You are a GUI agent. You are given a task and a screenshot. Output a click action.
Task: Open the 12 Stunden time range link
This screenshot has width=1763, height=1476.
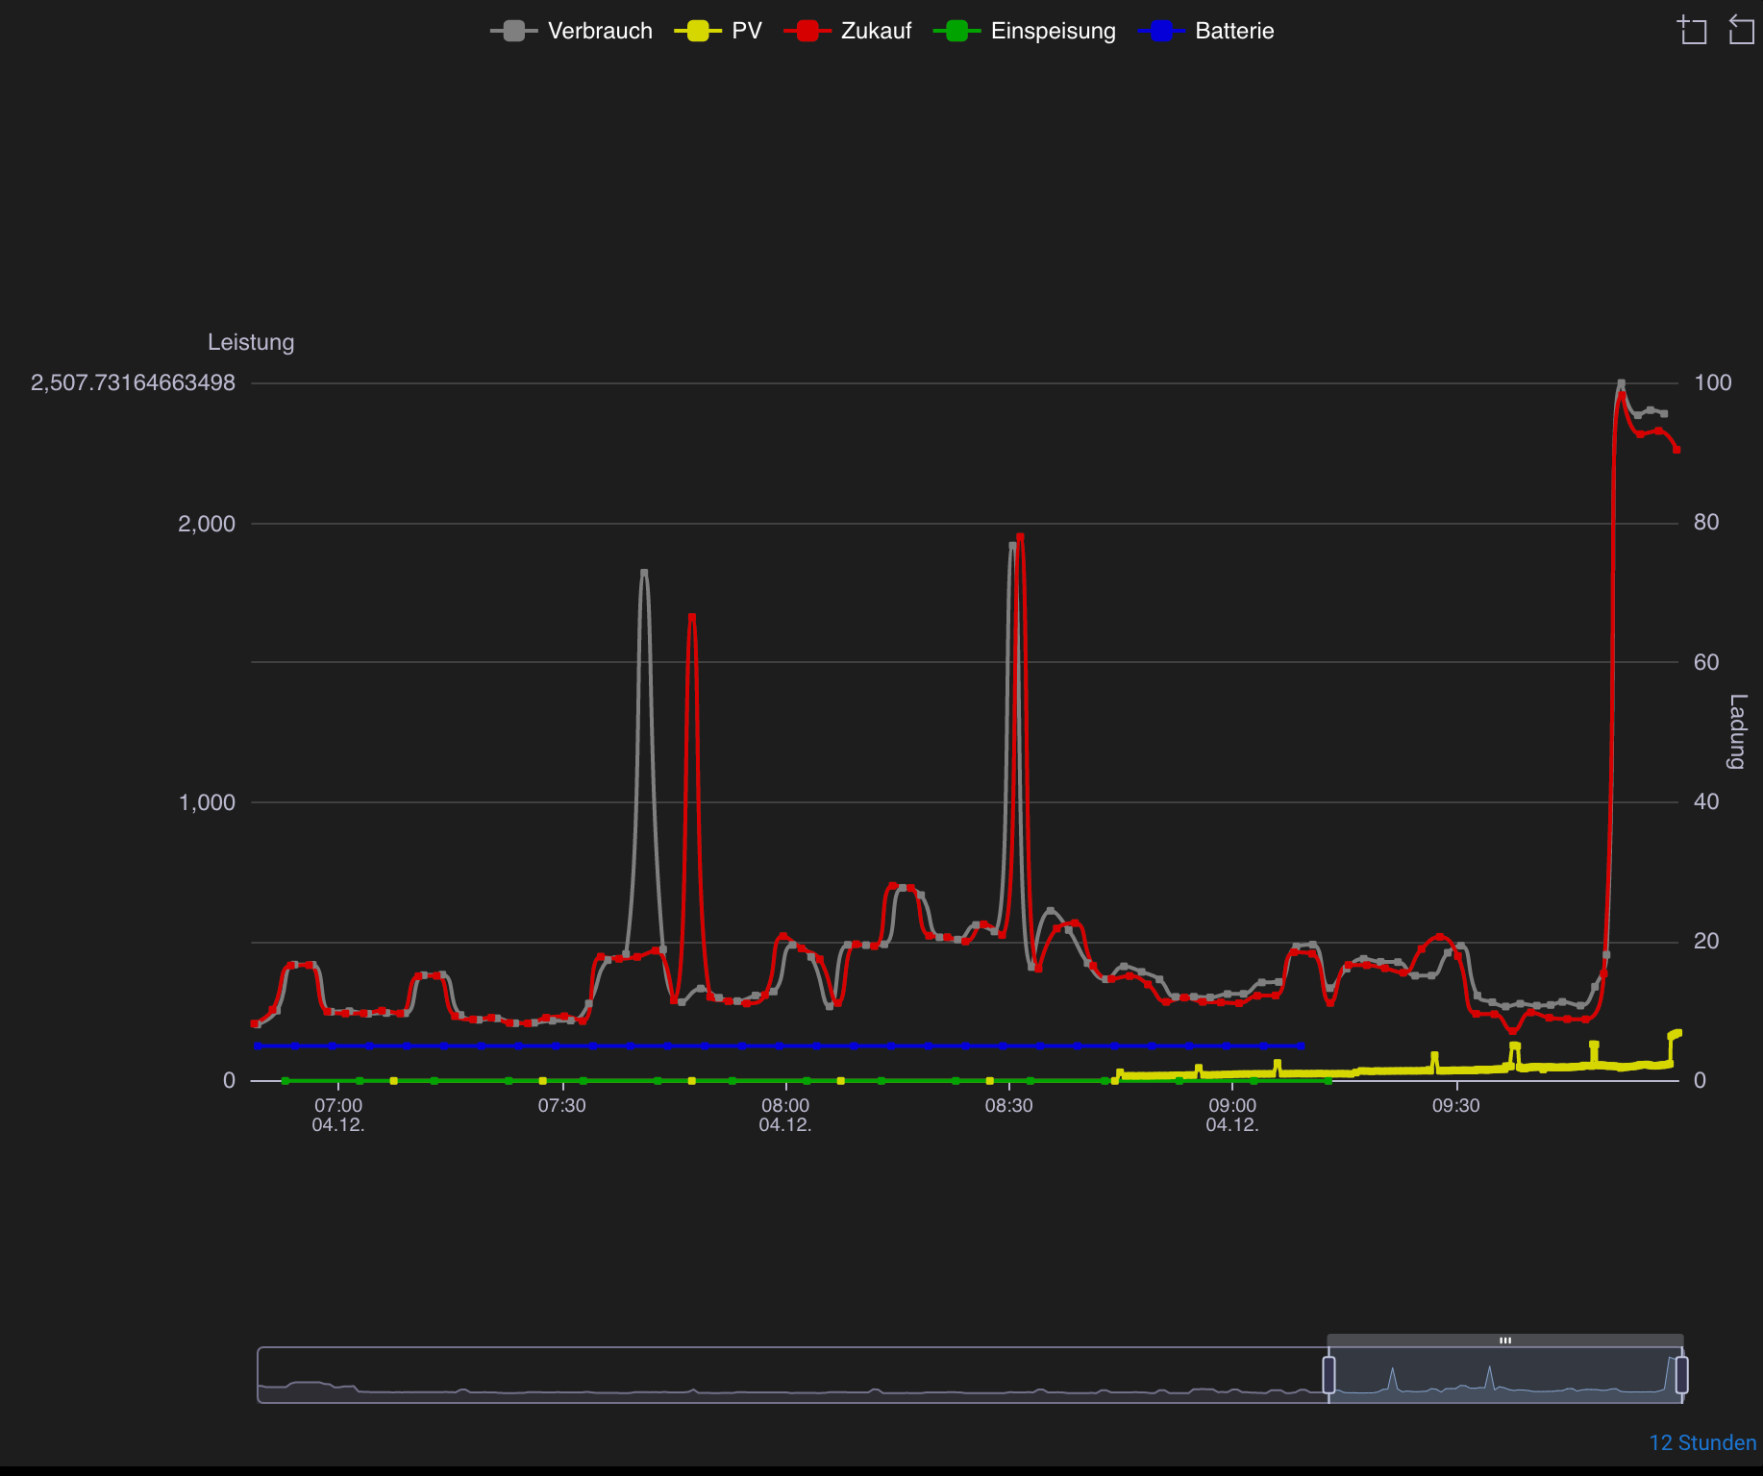tap(1702, 1442)
